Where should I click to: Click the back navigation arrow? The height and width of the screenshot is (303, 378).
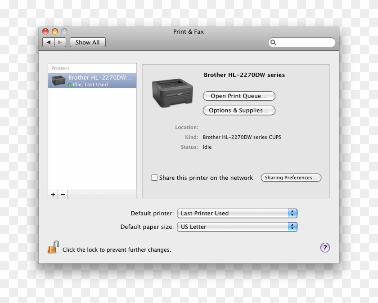pos(49,42)
